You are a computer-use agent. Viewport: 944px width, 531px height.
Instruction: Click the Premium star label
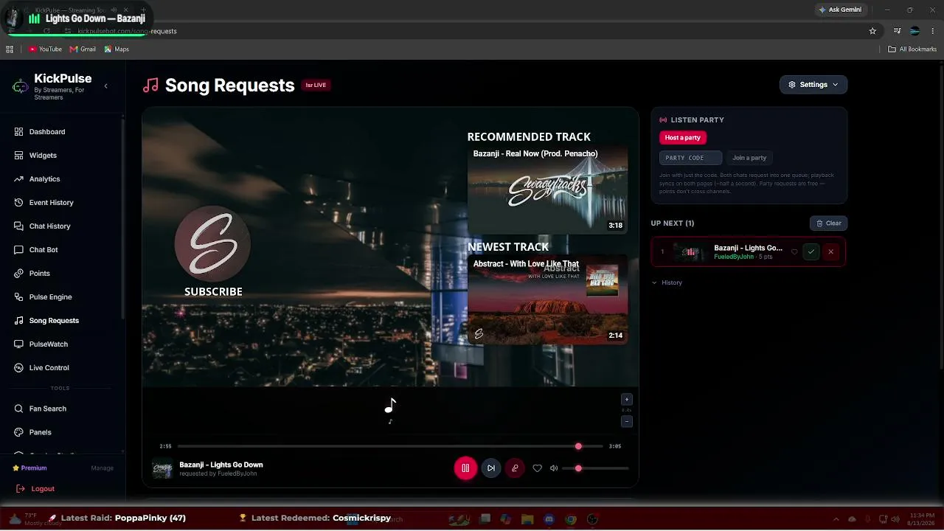click(x=29, y=468)
